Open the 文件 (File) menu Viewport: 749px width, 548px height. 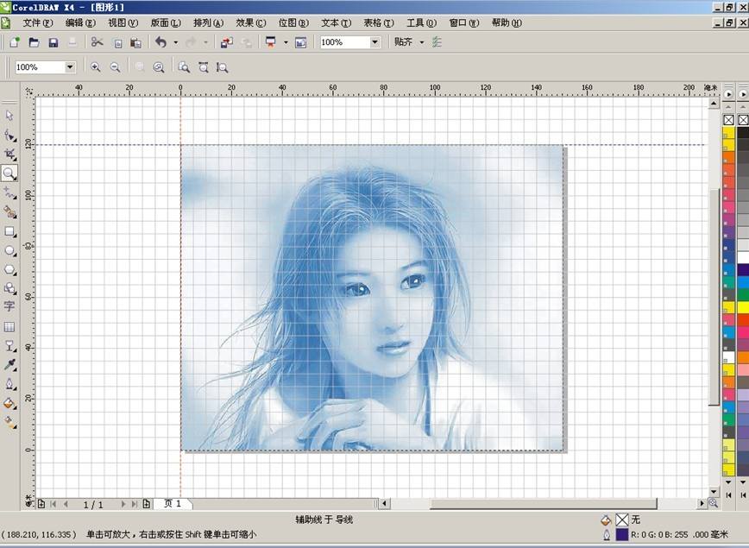pyautogui.click(x=37, y=23)
